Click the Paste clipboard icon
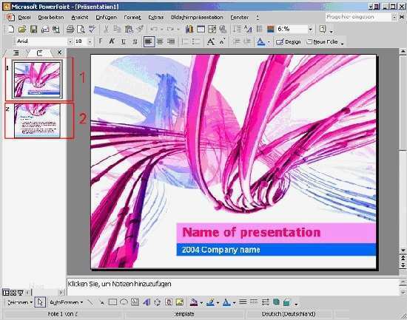Image resolution: width=407 pixels, height=320 pixels. click(x=129, y=29)
